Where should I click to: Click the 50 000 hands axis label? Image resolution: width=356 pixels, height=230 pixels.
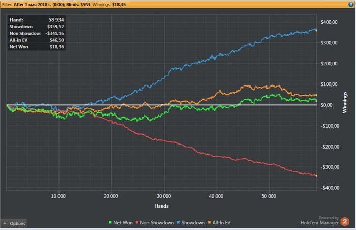pos(269,196)
